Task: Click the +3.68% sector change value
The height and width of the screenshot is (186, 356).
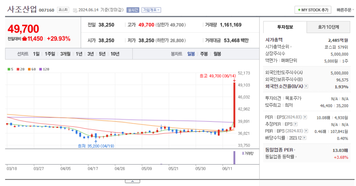Action: tap(341, 157)
